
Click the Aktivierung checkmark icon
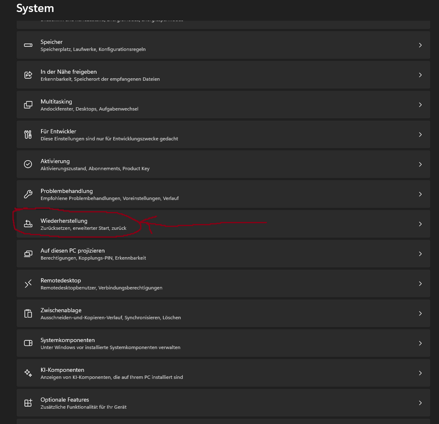pyautogui.click(x=28, y=164)
